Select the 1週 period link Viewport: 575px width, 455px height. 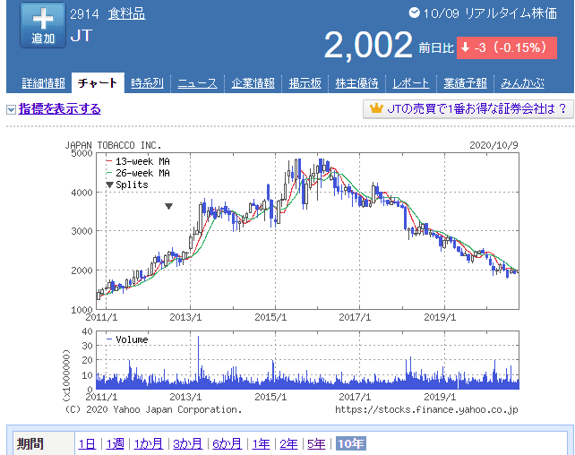pyautogui.click(x=116, y=444)
